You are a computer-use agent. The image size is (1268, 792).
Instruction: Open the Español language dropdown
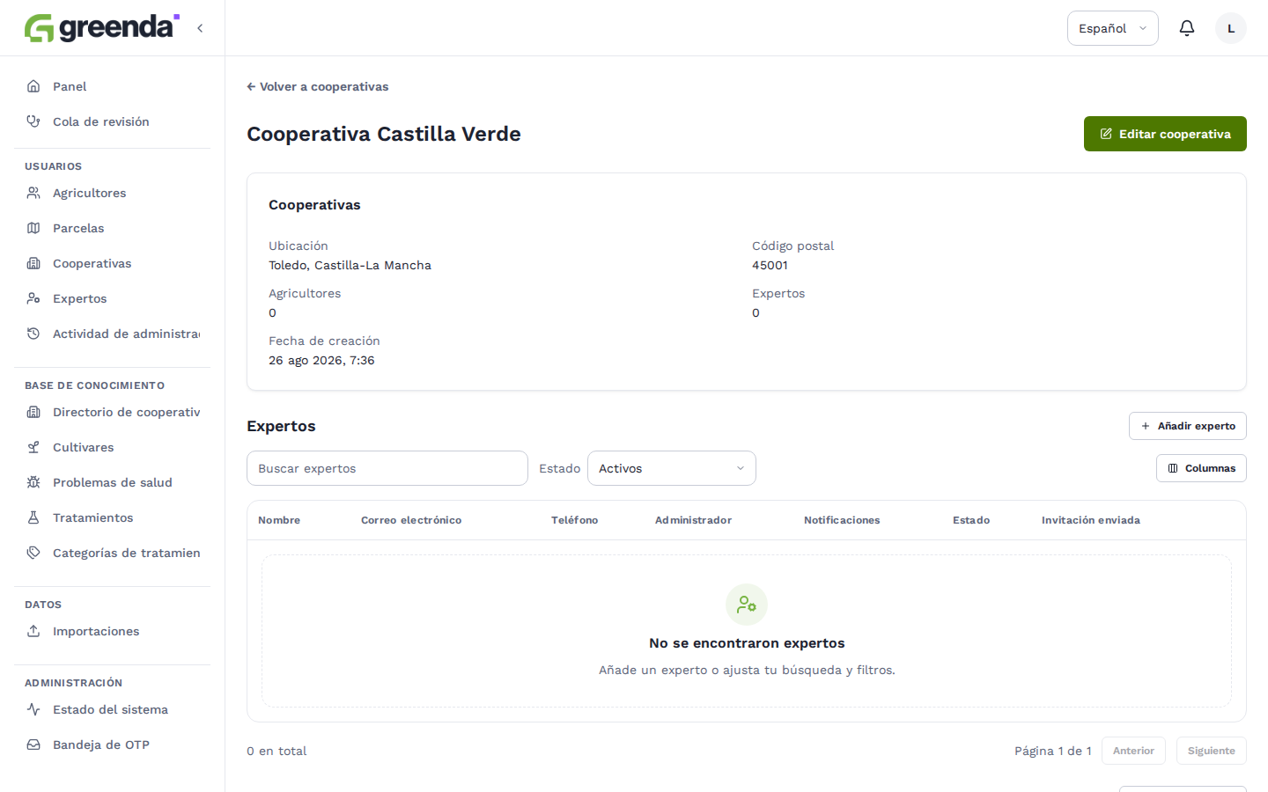pos(1113,28)
